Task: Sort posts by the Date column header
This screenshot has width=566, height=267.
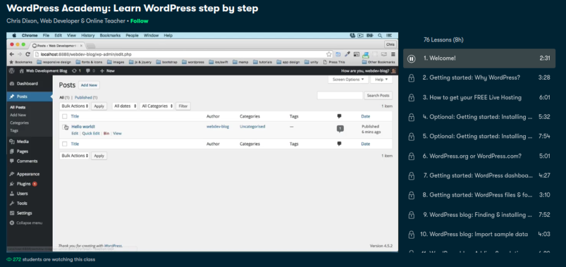Action: point(365,116)
